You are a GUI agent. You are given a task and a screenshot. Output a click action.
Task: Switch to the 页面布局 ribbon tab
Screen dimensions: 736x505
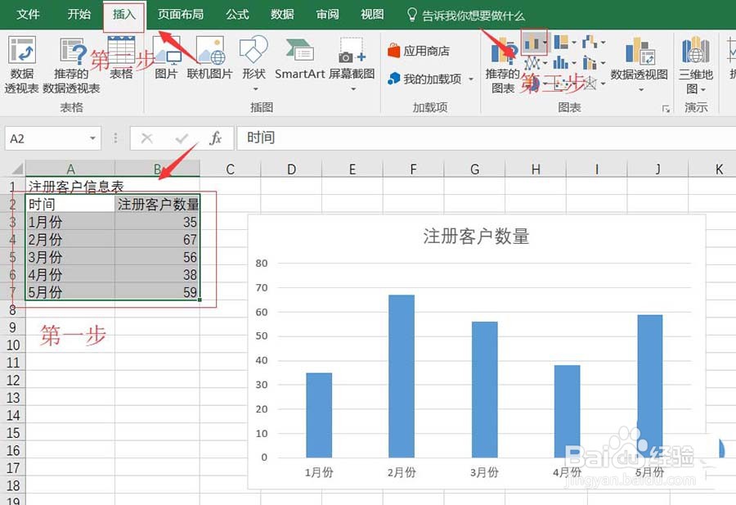(181, 14)
